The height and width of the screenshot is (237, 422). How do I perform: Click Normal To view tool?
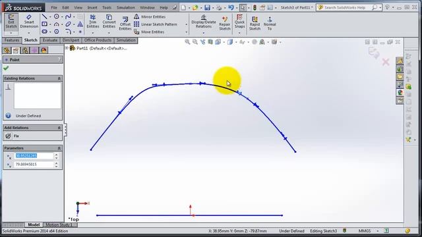tap(270, 23)
